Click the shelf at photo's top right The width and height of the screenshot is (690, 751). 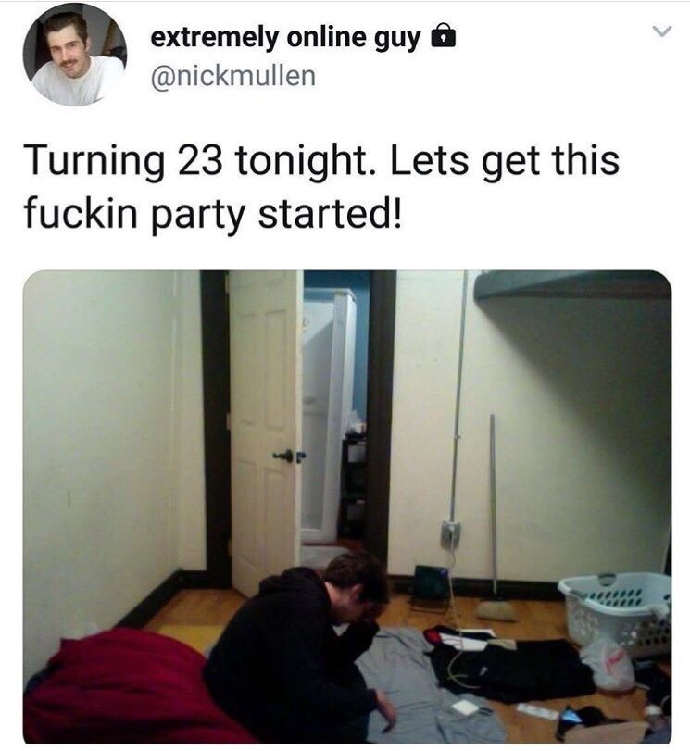click(x=573, y=284)
